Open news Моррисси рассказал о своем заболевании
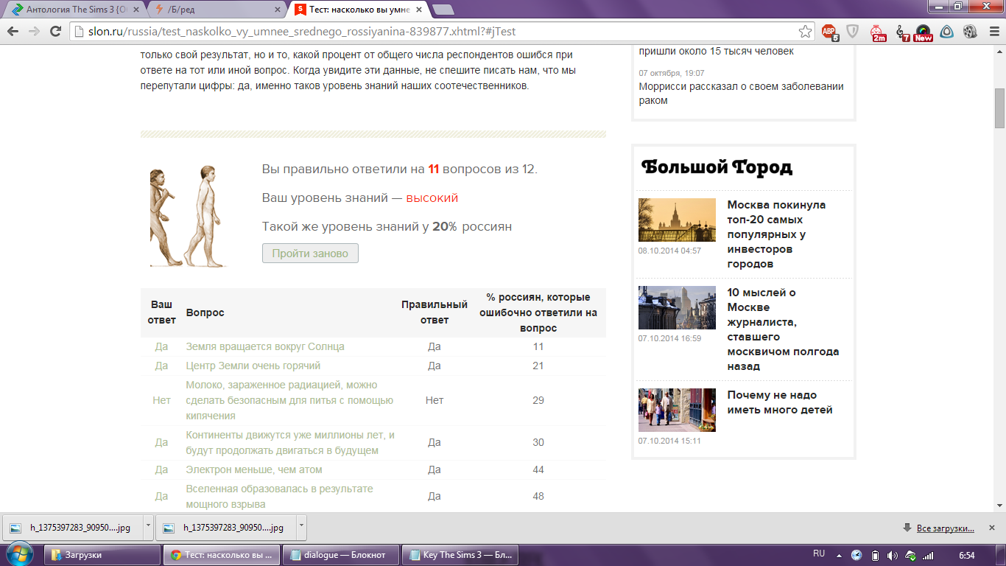 coord(742,94)
